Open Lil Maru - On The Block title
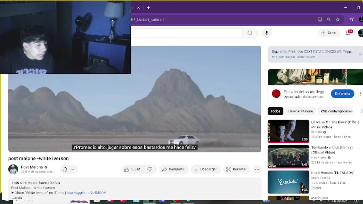The width and height of the screenshot is (363, 204). (x=336, y=125)
